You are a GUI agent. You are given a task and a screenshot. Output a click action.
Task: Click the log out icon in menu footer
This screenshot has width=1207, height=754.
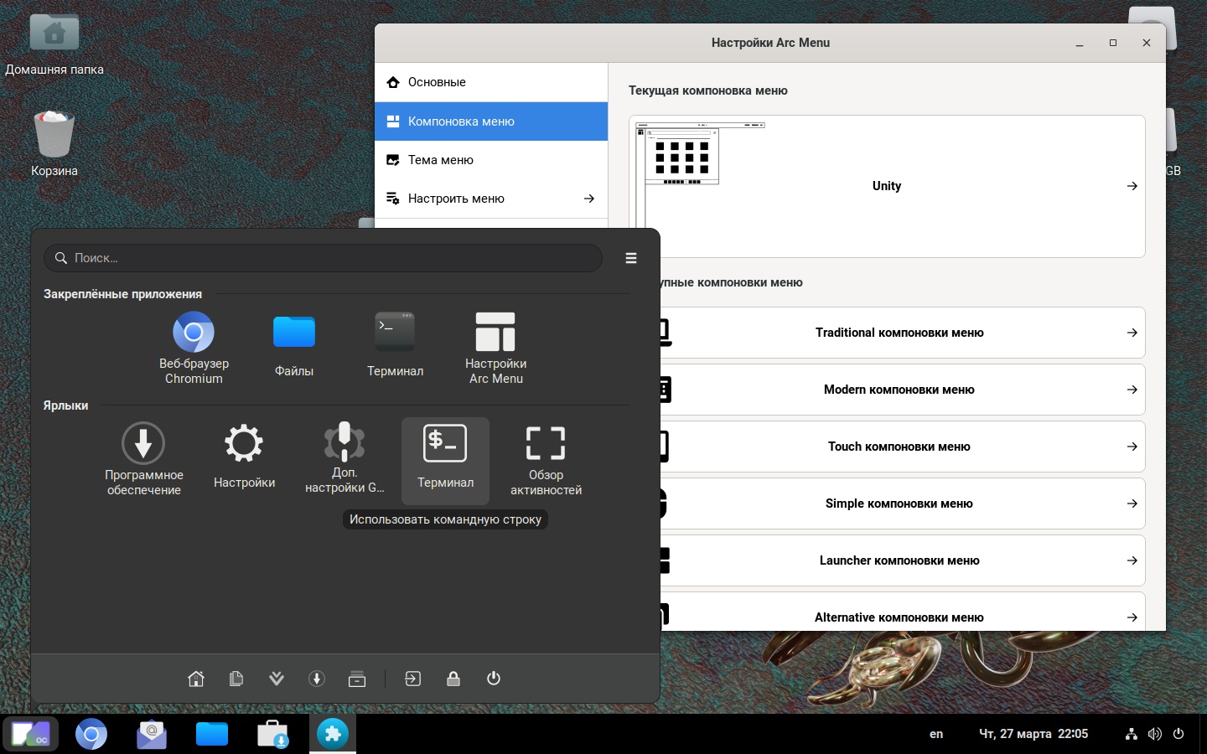coord(413,679)
